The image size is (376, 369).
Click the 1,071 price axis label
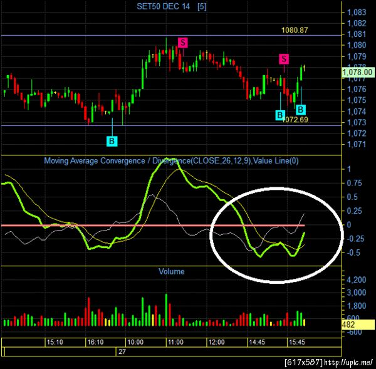(357, 144)
